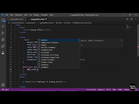Open the Debug menu
139x104 pixels.
[x=36, y=15]
